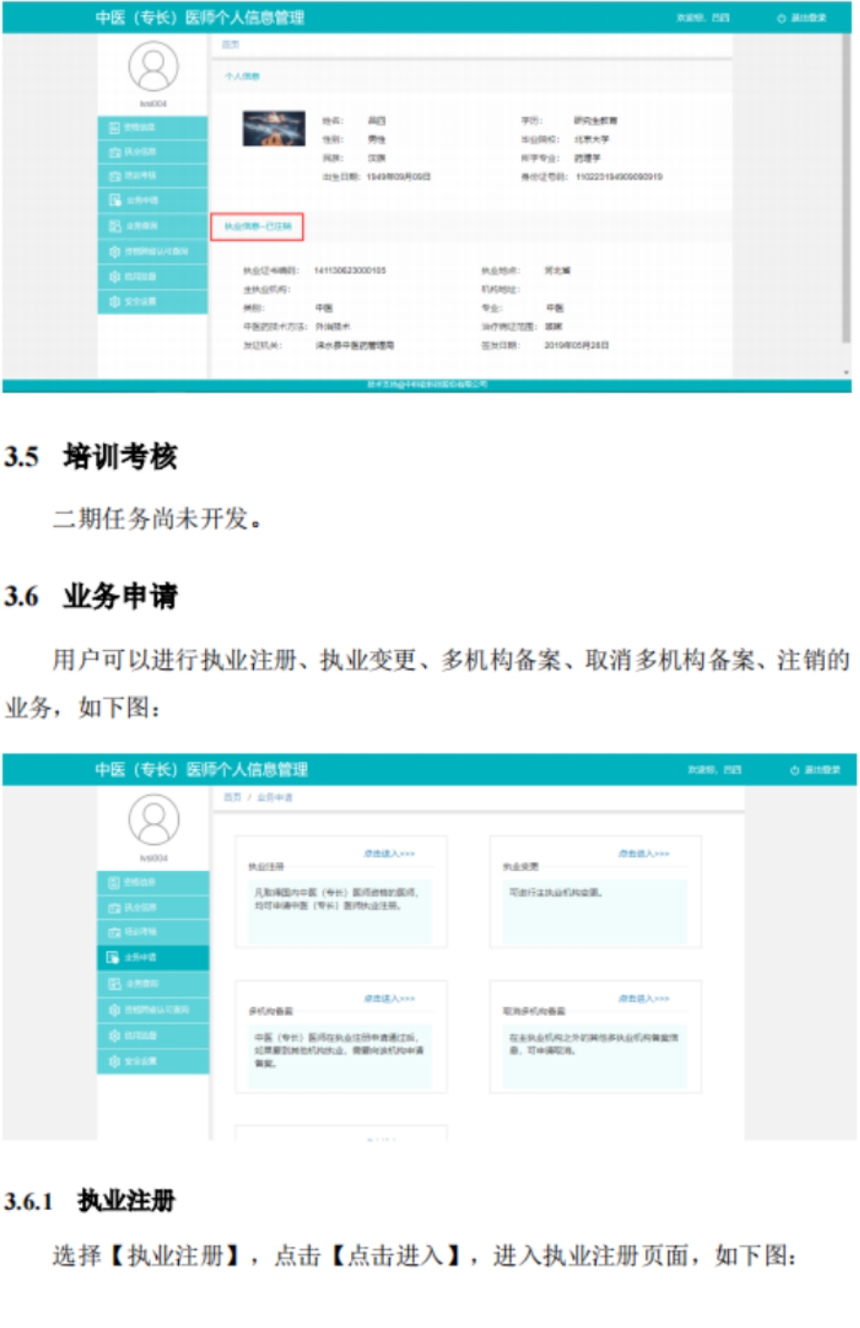Click the user avatar icon in the upper screenshot
The image size is (860, 1328).
click(154, 66)
